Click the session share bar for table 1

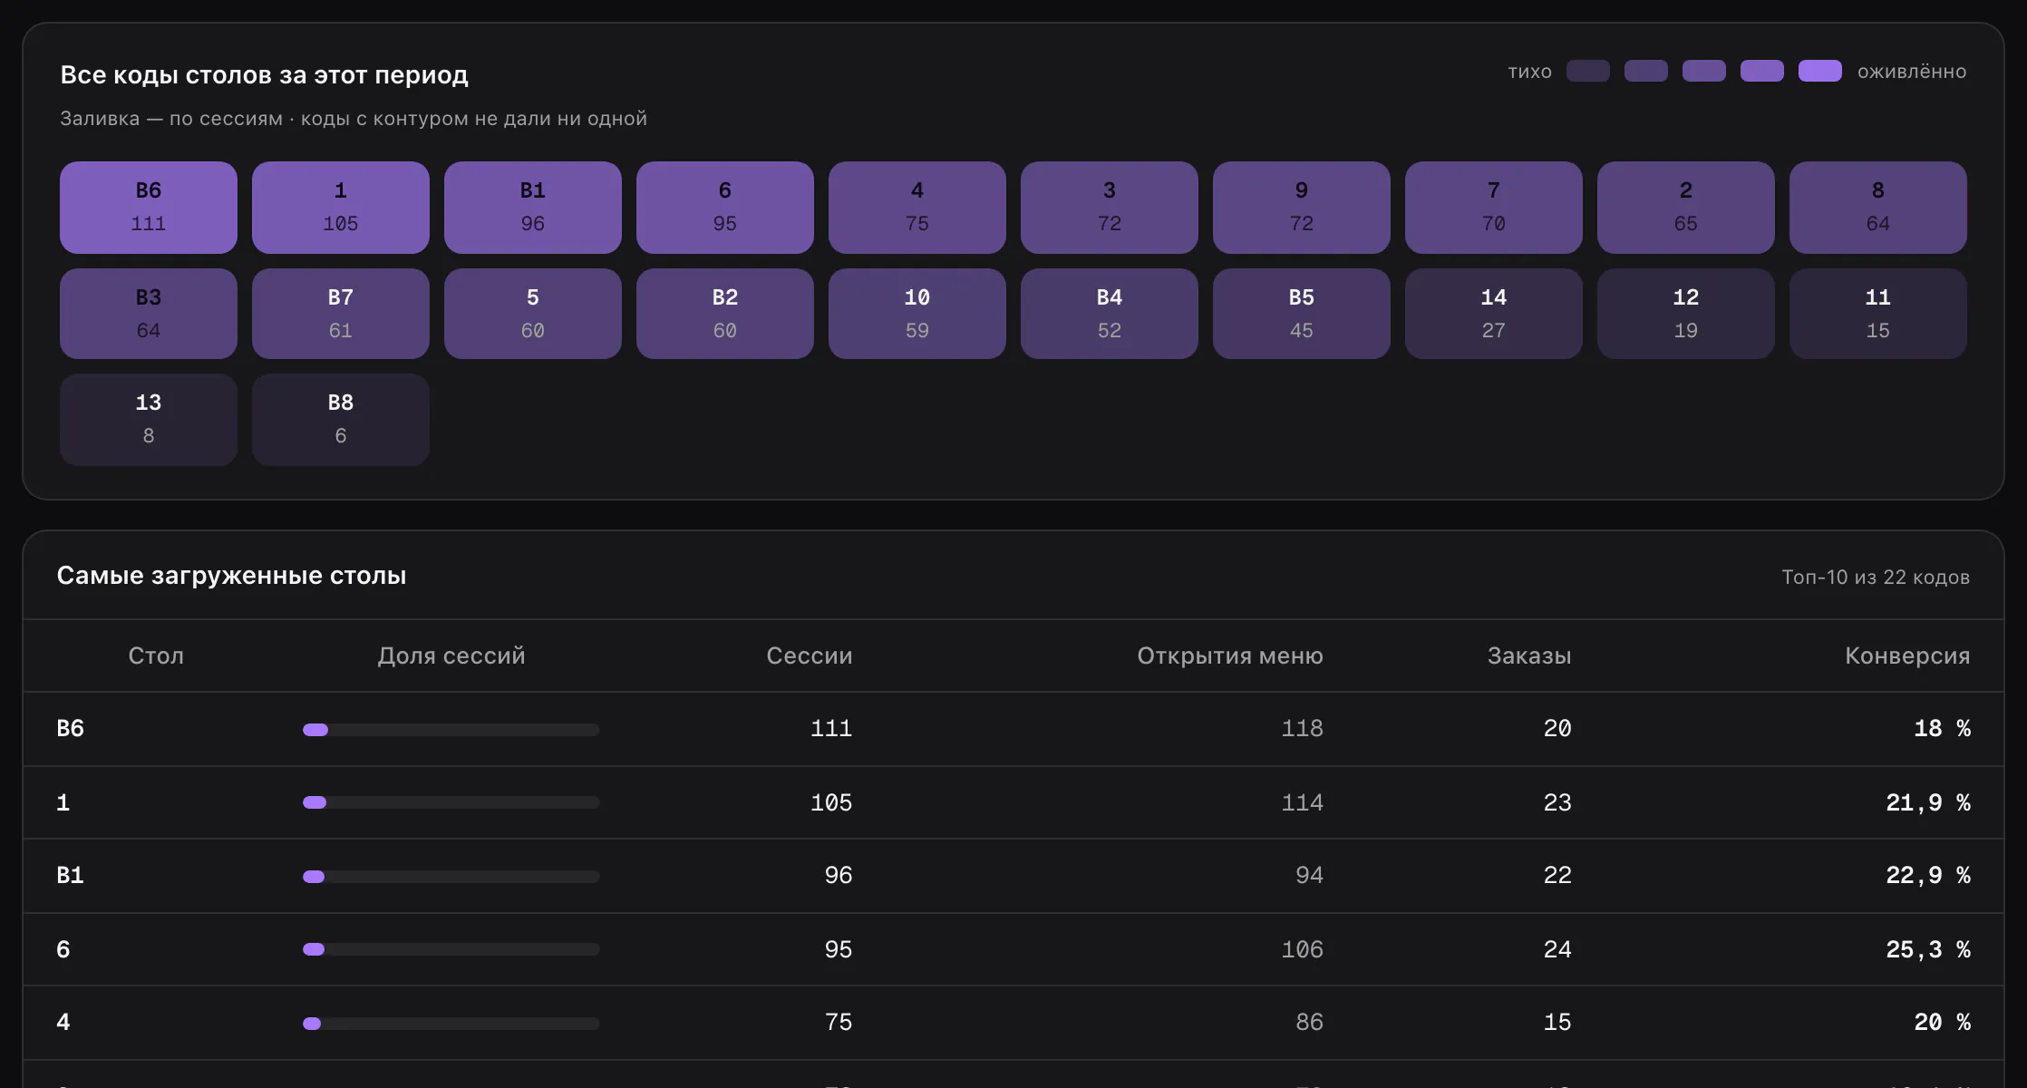451,802
